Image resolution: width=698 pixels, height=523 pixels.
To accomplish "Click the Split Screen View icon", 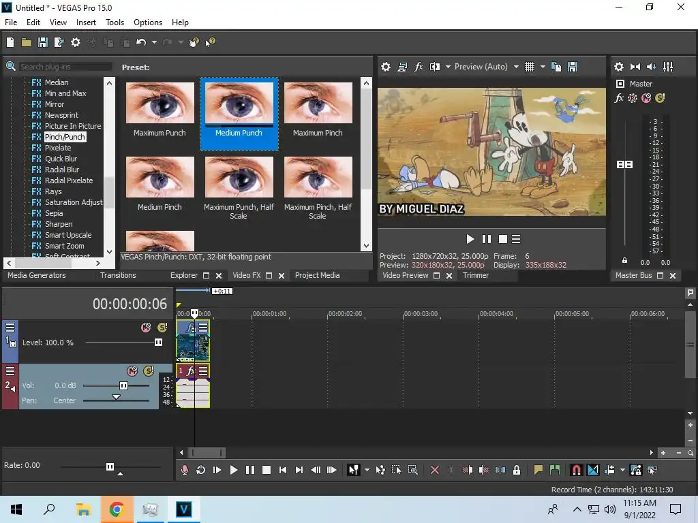I will coord(435,67).
